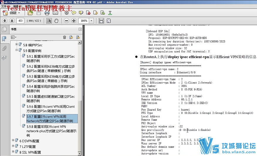
Task: Open bookmark 5.9 配置举例
Action: 32,51
